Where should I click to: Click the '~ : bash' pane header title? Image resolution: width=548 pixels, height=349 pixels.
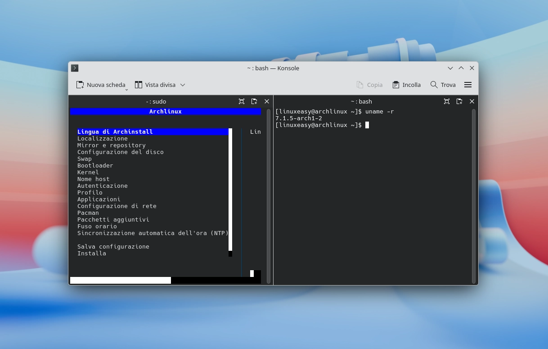pyautogui.click(x=361, y=101)
